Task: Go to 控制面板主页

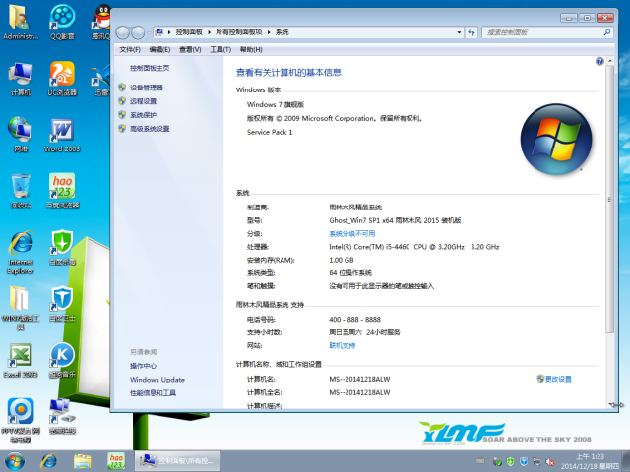Action: (150, 68)
